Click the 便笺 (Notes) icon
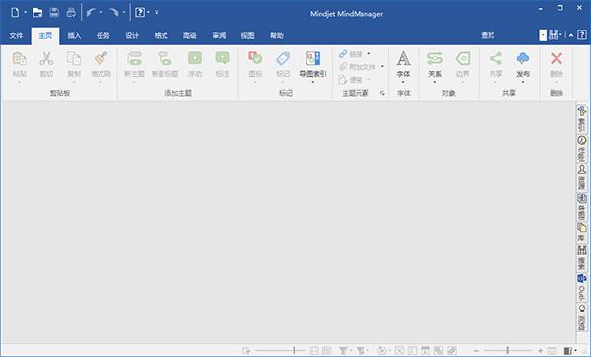 click(x=343, y=80)
